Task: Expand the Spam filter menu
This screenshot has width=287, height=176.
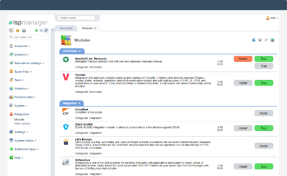Action: pos(20,71)
